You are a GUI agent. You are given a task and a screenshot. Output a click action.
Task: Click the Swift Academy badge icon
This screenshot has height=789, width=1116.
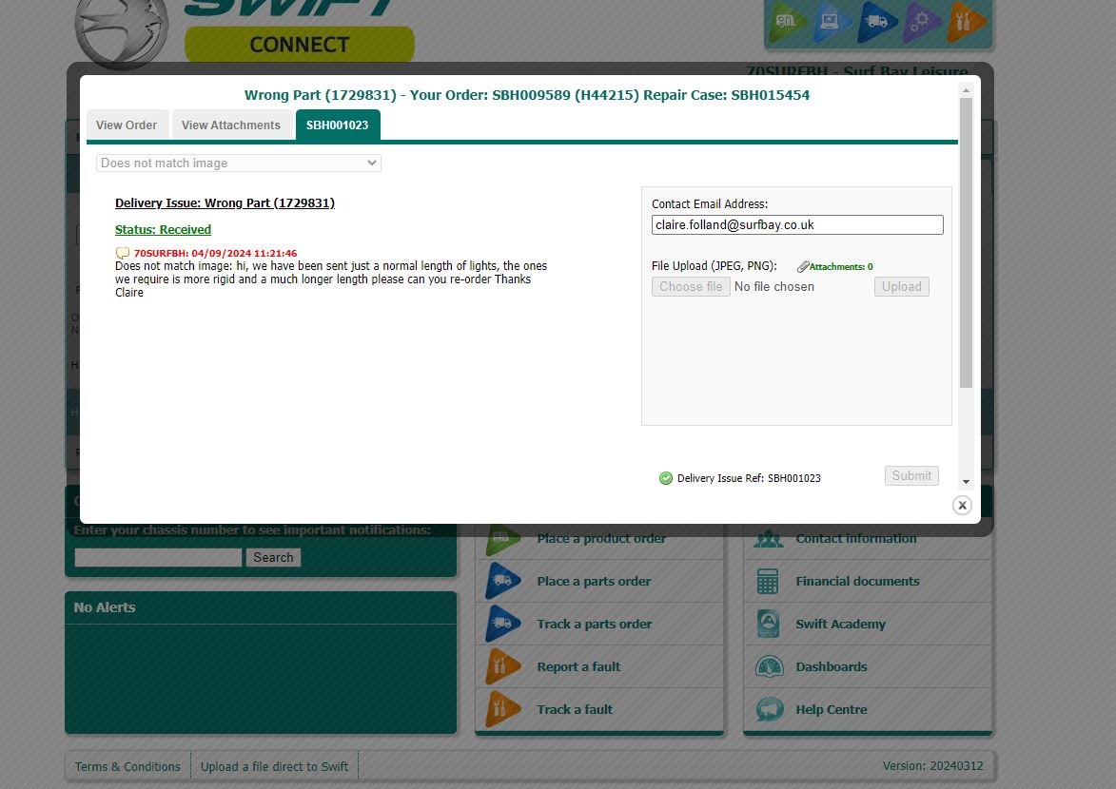(768, 624)
